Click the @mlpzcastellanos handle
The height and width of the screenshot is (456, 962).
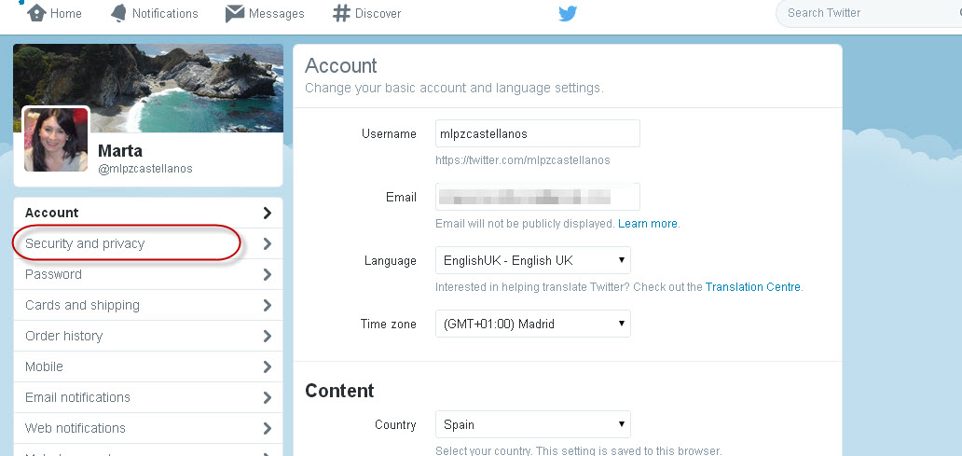[145, 168]
